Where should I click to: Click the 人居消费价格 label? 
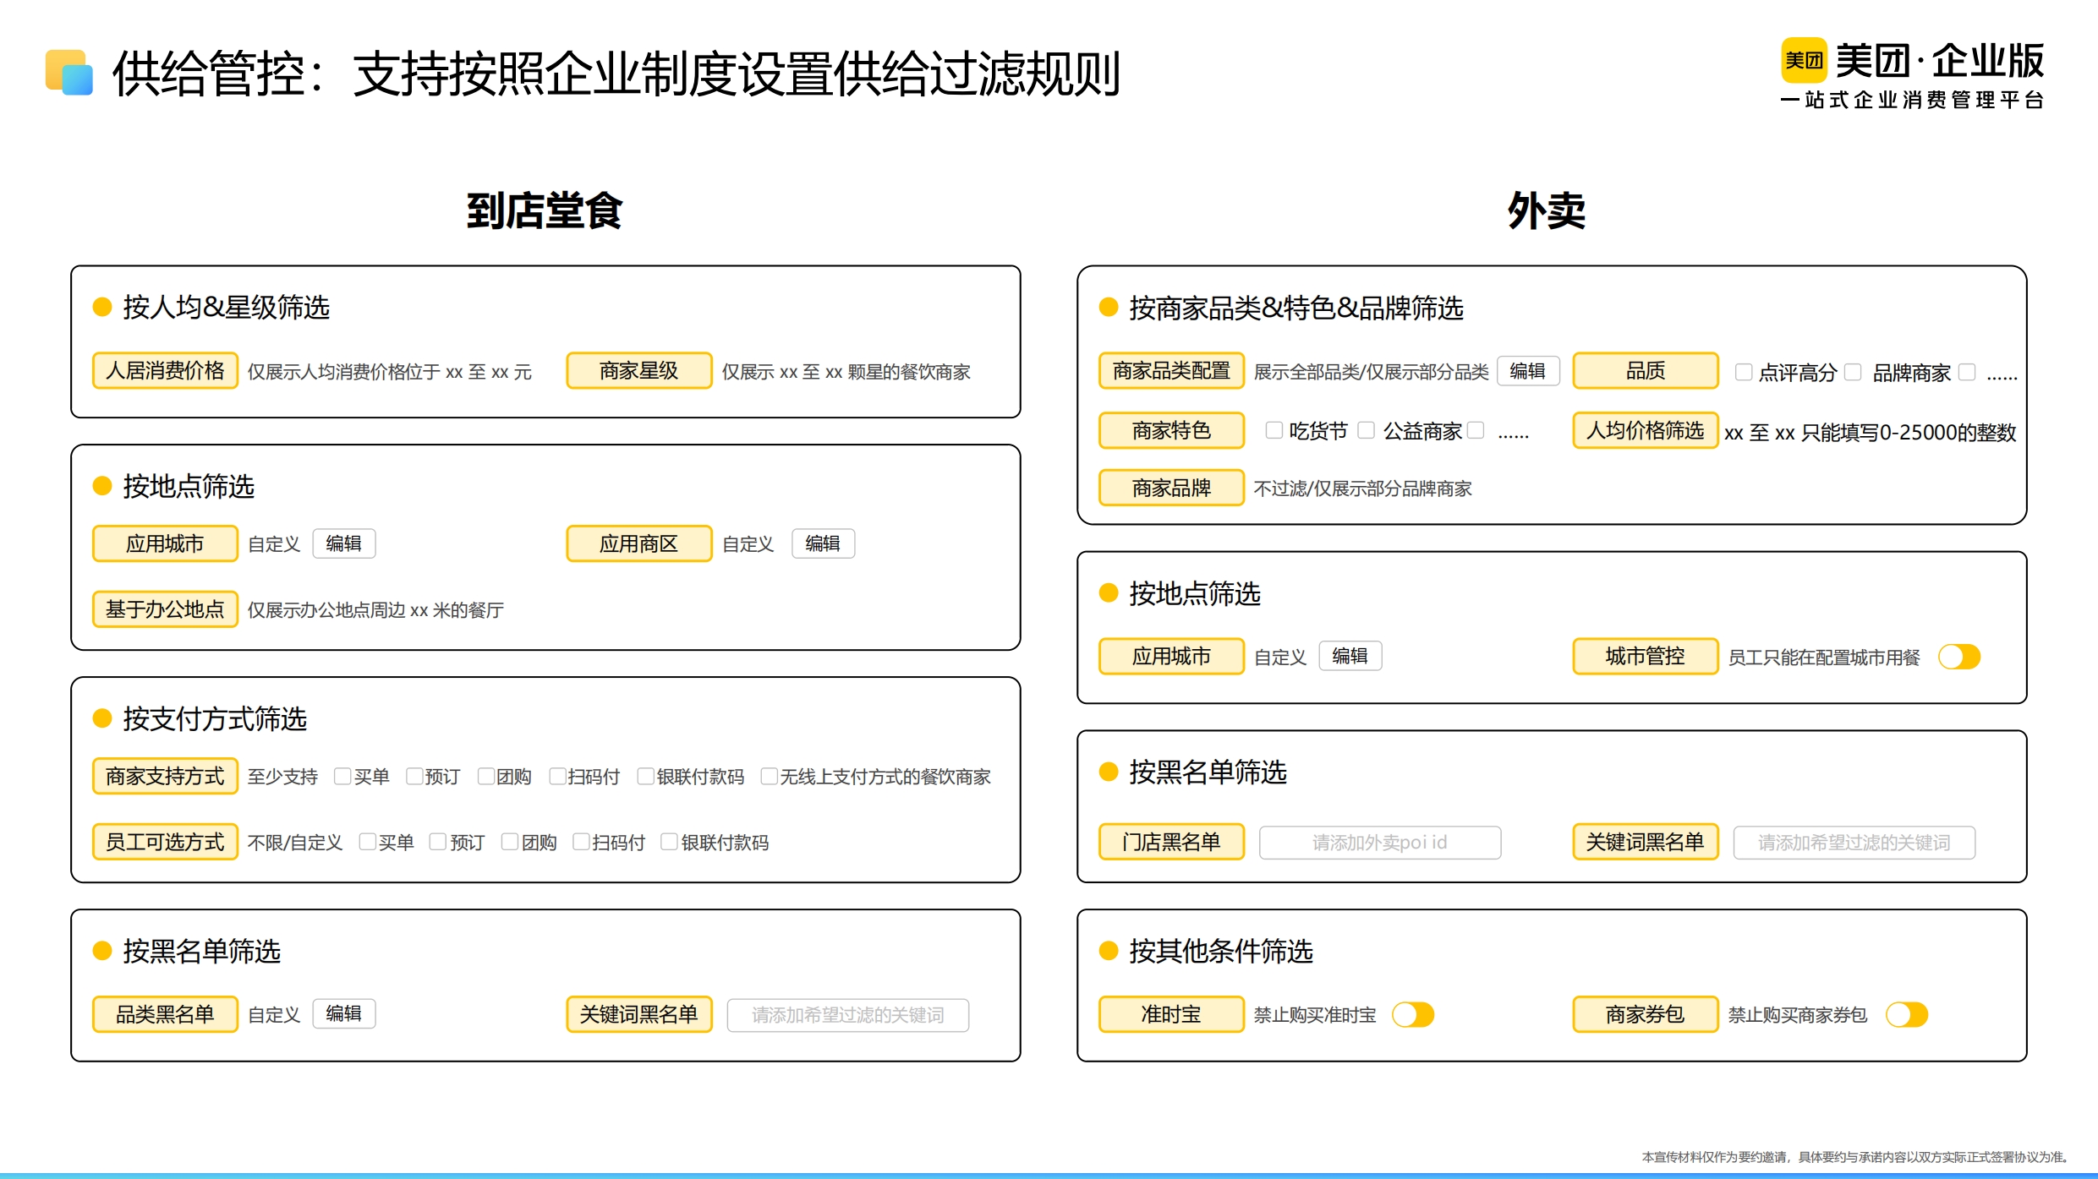(x=165, y=370)
